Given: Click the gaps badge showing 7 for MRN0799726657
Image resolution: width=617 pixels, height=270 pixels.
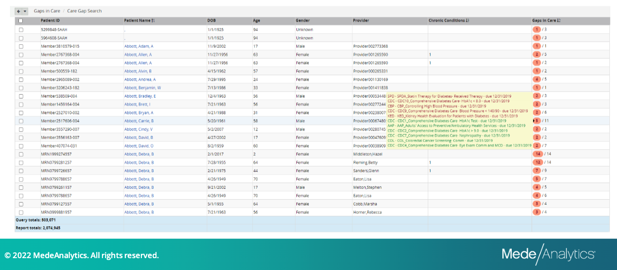Looking at the screenshot, I should click(x=536, y=170).
